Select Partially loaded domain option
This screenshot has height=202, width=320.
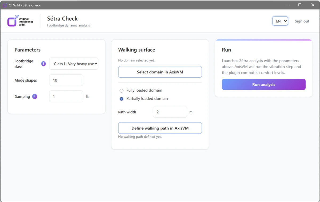coord(121,99)
